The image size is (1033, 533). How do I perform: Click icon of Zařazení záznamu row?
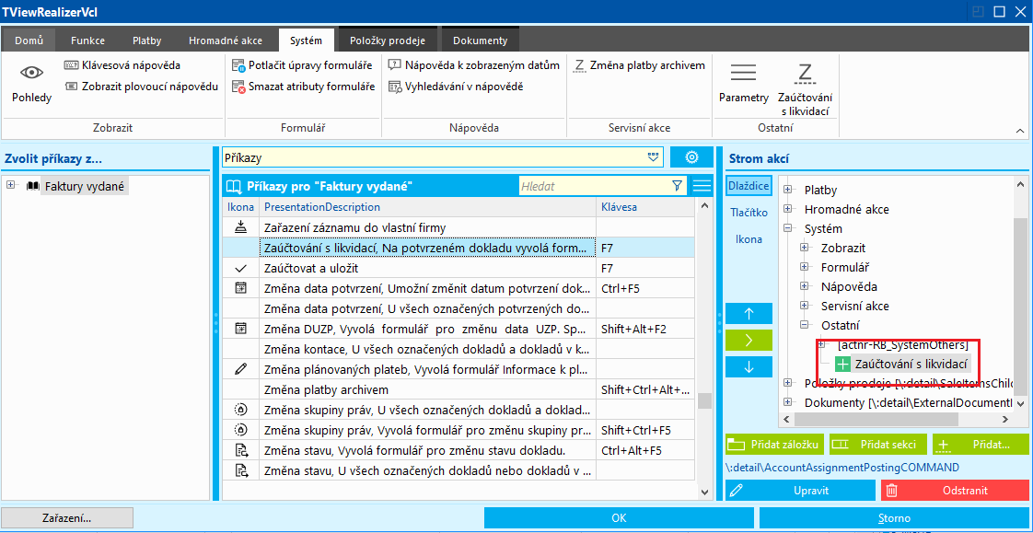pos(240,227)
